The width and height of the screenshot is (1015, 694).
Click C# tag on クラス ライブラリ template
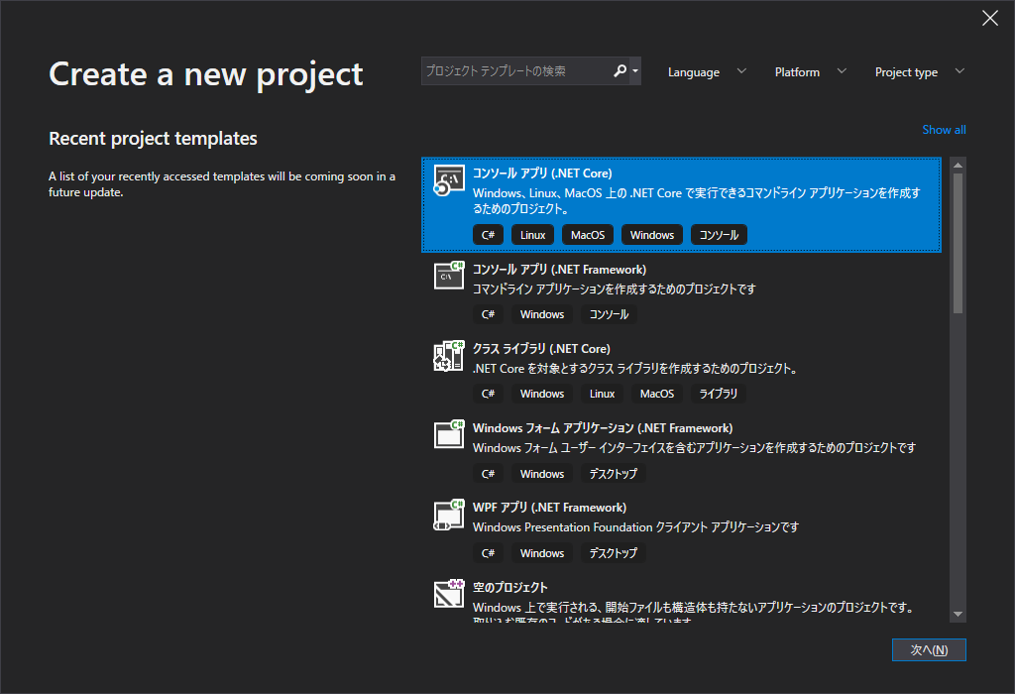point(488,394)
